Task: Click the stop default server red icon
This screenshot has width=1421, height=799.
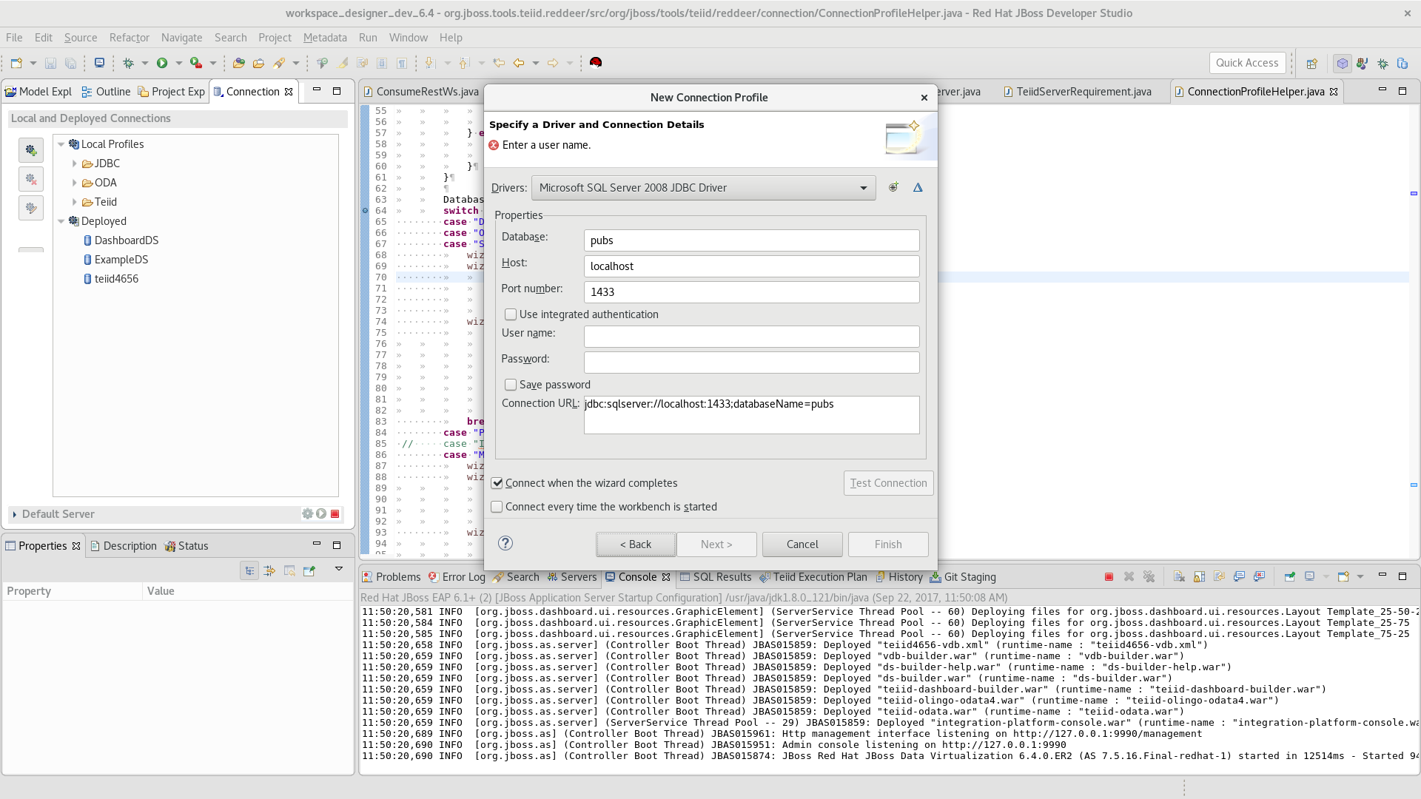Action: click(335, 514)
